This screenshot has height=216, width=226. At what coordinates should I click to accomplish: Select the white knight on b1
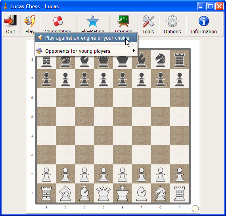coord(65,193)
